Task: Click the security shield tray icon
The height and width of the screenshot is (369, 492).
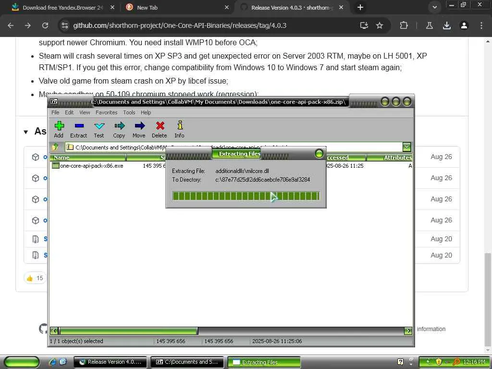Action: pos(438,362)
